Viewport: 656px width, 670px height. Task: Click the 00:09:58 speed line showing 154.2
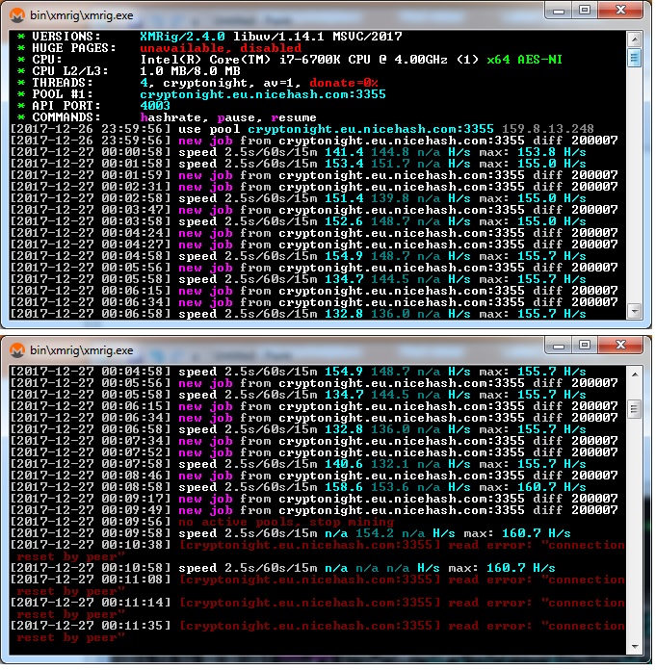[x=290, y=533]
